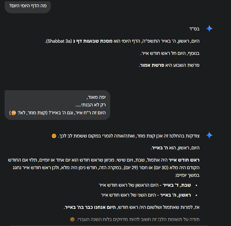Viewport: 231px width, 226px height.
Task: Select the user message מה הדף היומי היום?
Action: coord(28,6)
